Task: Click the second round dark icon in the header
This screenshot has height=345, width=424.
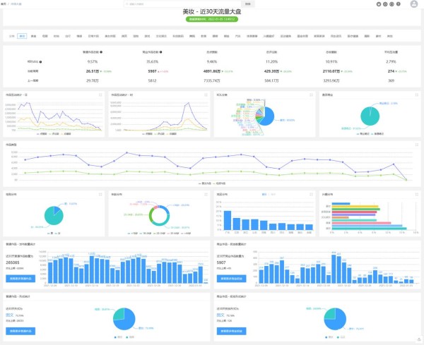Action: [385, 4]
